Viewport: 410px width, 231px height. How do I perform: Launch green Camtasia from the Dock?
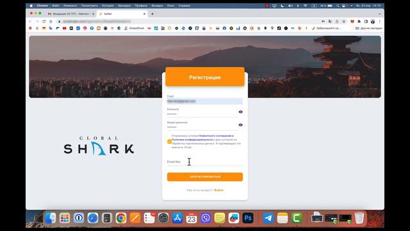pos(297,218)
